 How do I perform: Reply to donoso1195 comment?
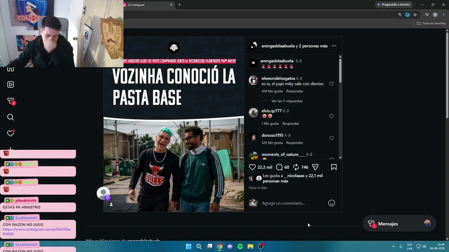[295, 143]
